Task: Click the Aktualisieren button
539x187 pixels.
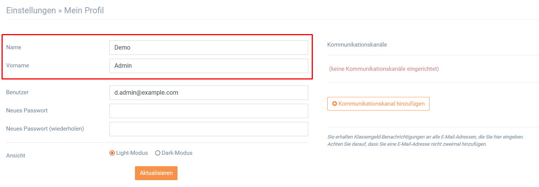Action: (156, 173)
